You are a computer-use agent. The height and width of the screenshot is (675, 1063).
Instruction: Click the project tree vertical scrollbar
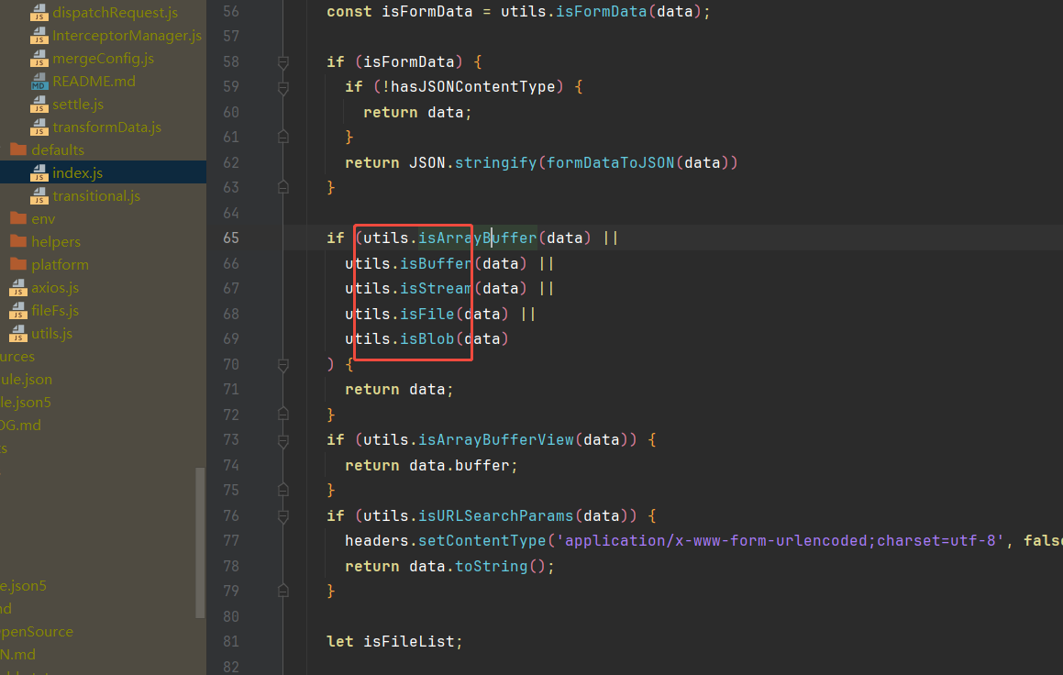tap(200, 541)
